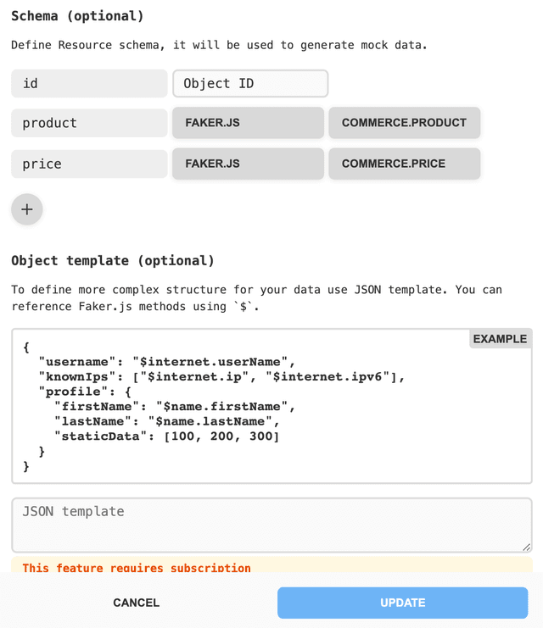Image resolution: width=543 pixels, height=628 pixels.
Task: Click the Schema (optional) heading
Action: pyautogui.click(x=77, y=16)
